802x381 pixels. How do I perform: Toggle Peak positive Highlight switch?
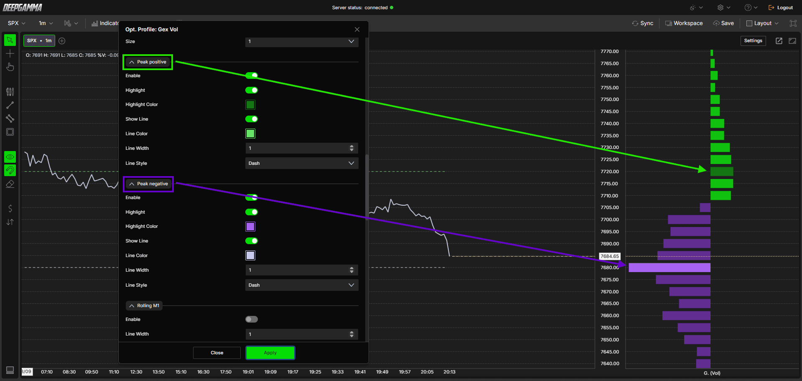(252, 90)
